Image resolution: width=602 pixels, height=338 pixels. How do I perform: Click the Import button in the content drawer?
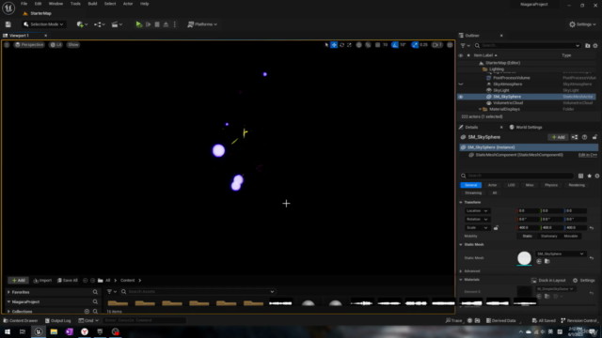click(42, 281)
